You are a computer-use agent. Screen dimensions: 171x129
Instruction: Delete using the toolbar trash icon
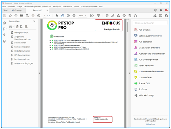(130, 16)
